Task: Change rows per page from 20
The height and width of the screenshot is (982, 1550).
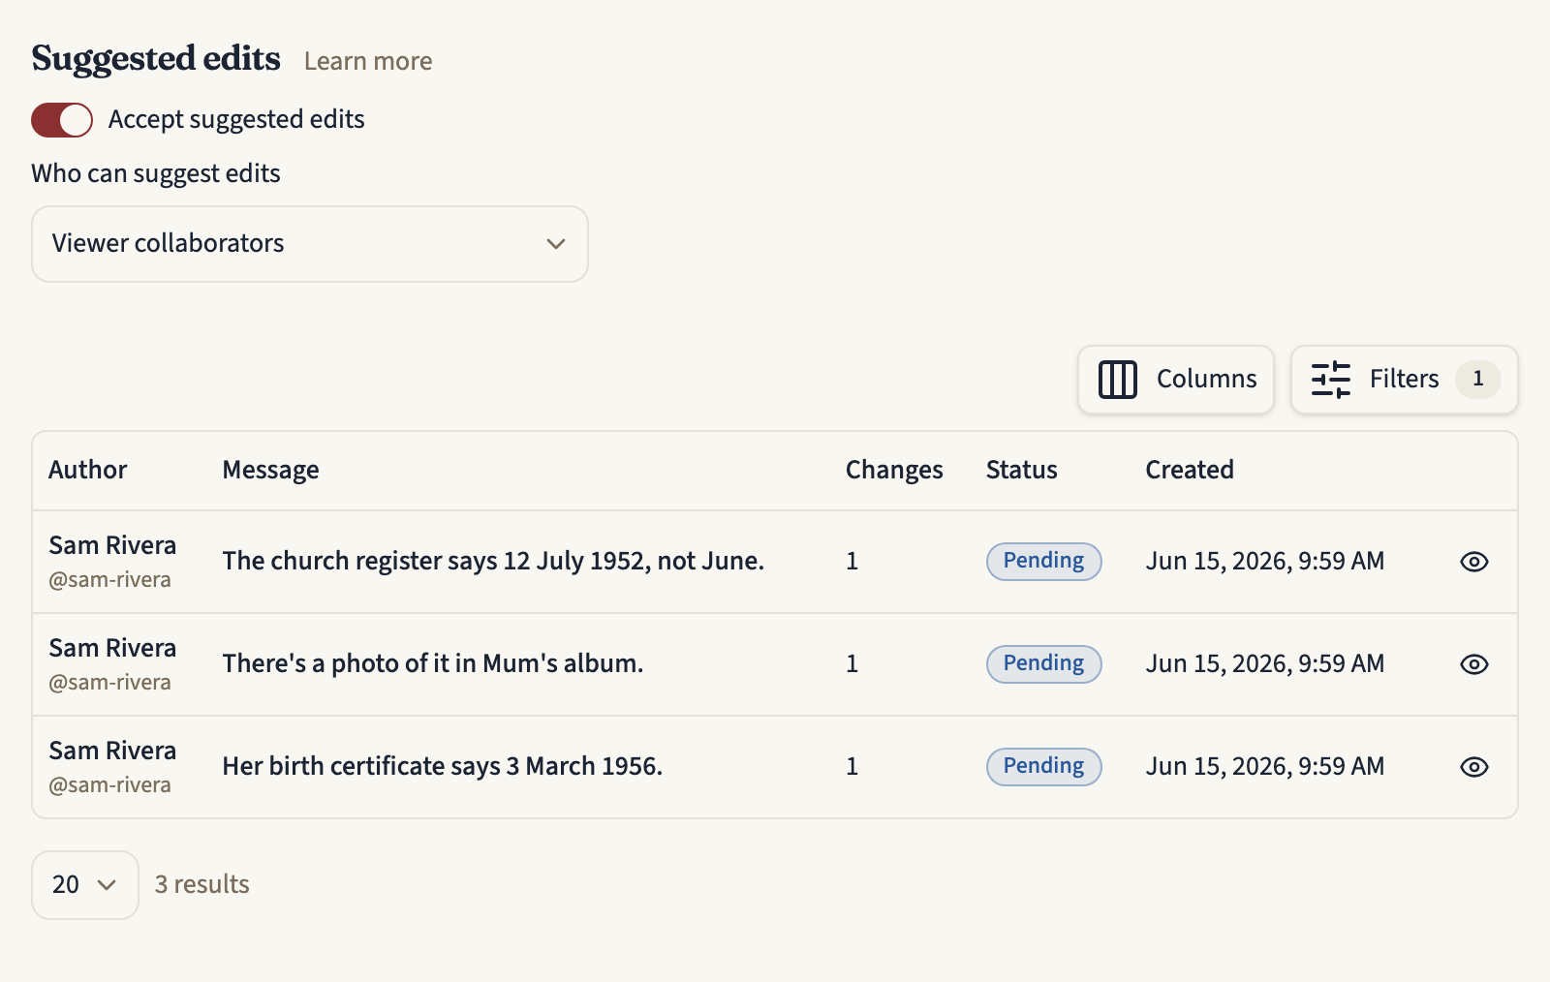Action: (85, 885)
